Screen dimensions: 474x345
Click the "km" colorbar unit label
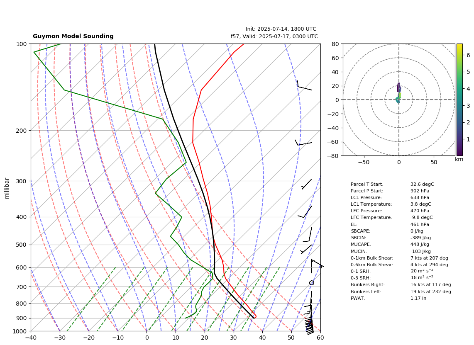(x=459, y=159)
